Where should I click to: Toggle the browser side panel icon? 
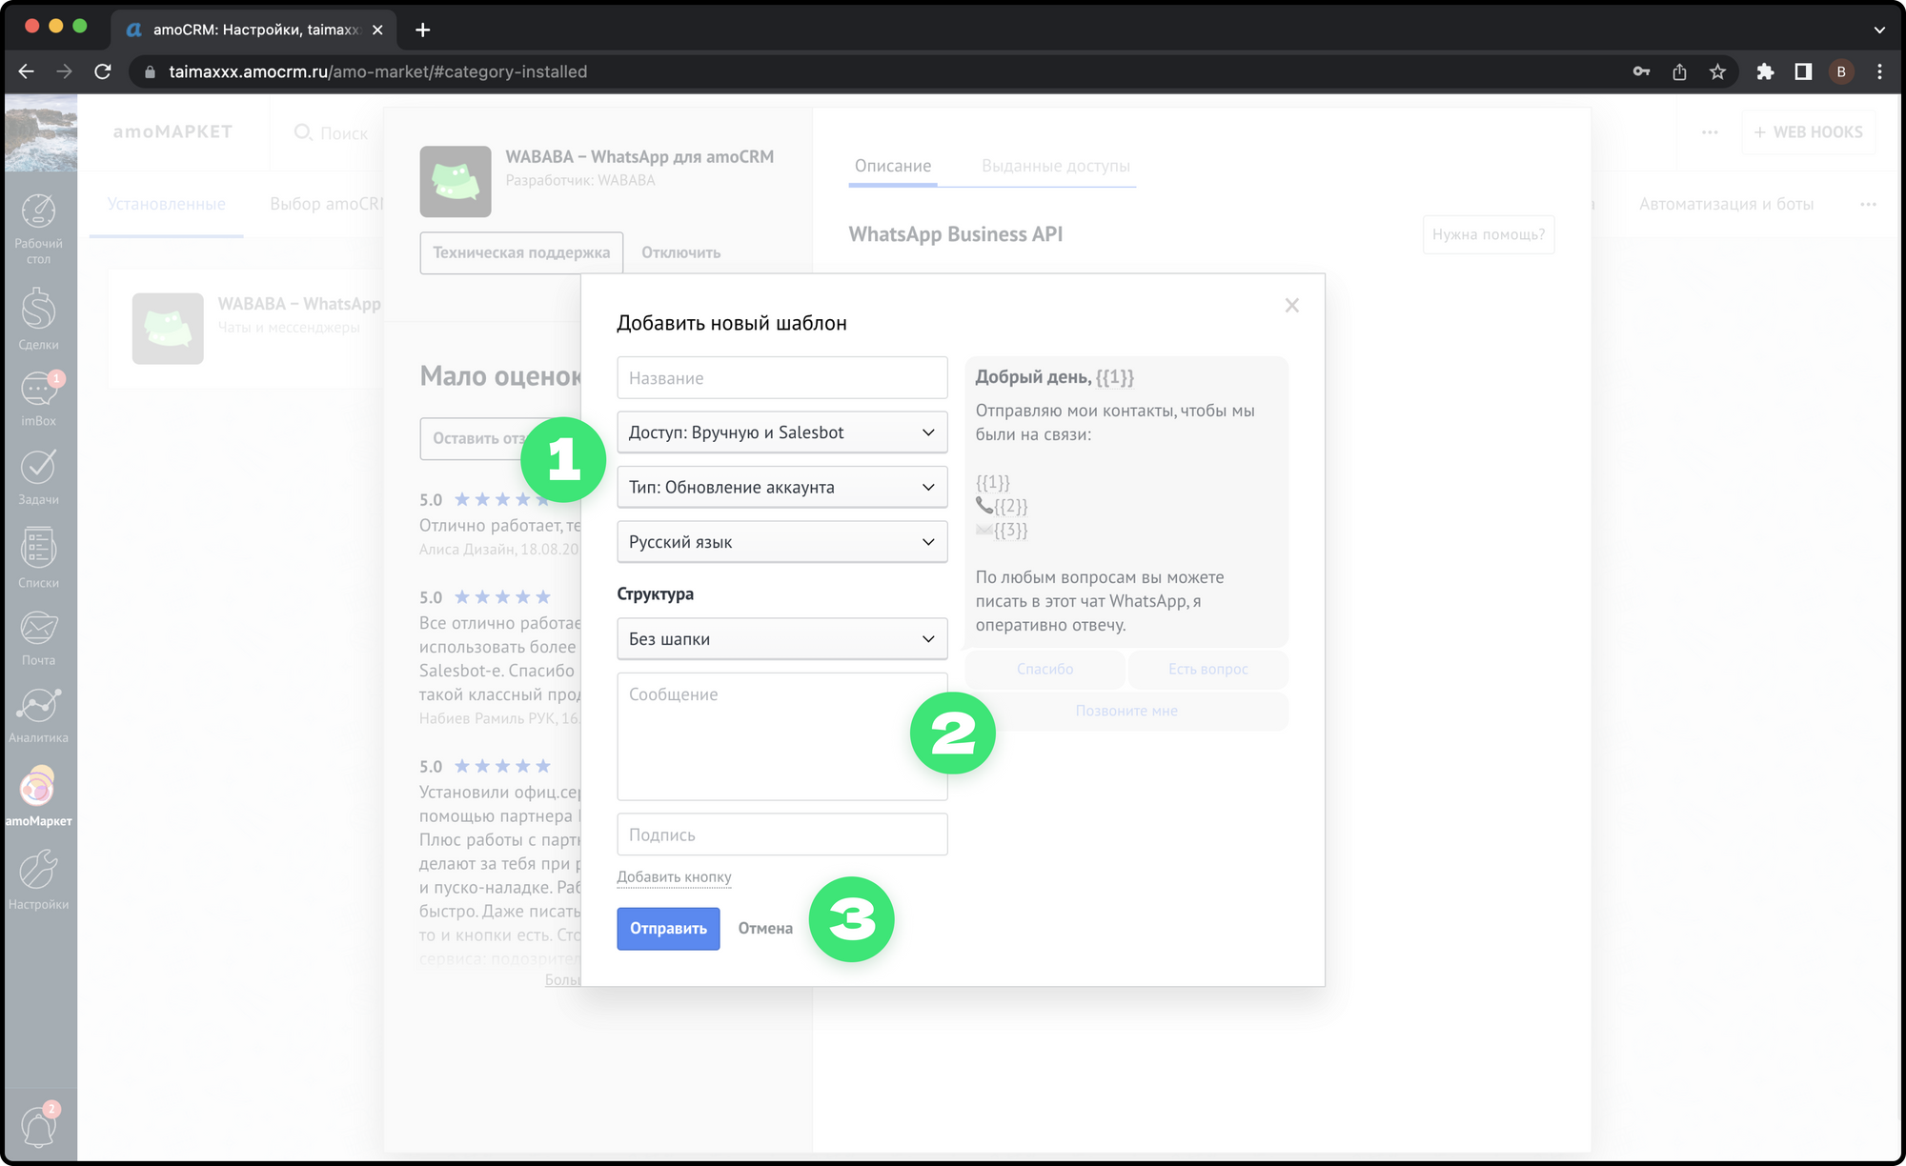click(x=1803, y=71)
